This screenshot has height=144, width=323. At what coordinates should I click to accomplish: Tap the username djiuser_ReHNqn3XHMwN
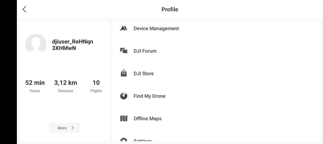[73, 45]
